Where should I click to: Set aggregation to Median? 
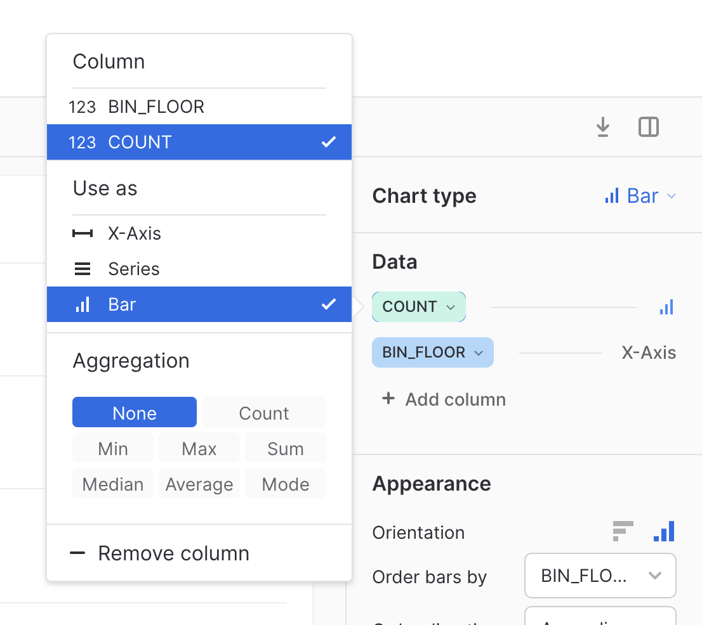click(x=113, y=484)
